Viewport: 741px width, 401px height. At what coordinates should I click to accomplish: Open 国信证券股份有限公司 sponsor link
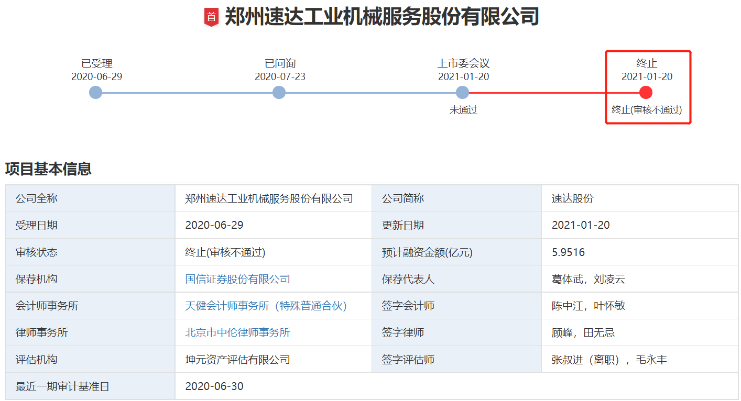pyautogui.click(x=237, y=279)
